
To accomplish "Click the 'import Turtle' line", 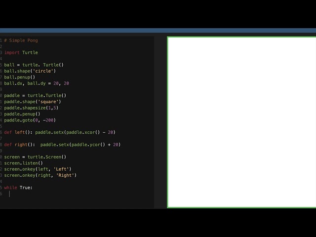I will (21, 53).
